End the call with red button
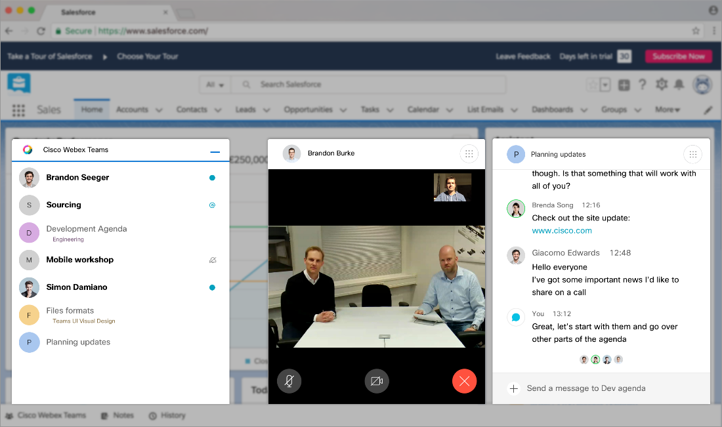The image size is (722, 427). [464, 381]
